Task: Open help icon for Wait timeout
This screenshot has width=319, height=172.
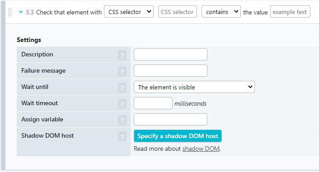Action: (x=122, y=104)
